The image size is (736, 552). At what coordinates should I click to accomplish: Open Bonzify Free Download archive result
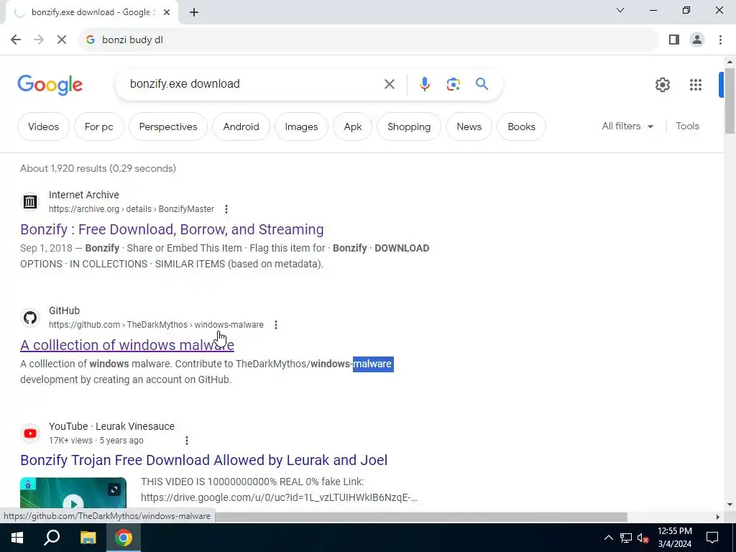click(x=172, y=229)
